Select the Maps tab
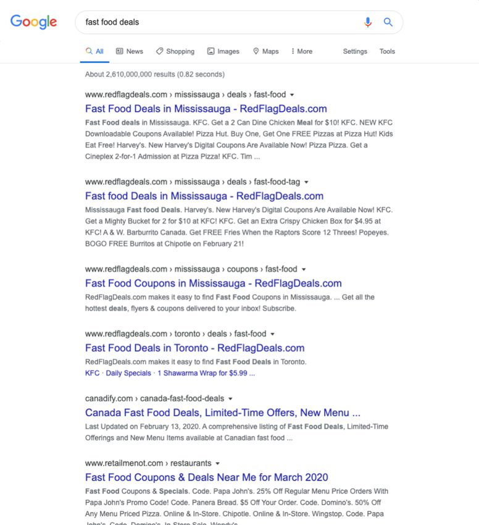 pyautogui.click(x=266, y=51)
